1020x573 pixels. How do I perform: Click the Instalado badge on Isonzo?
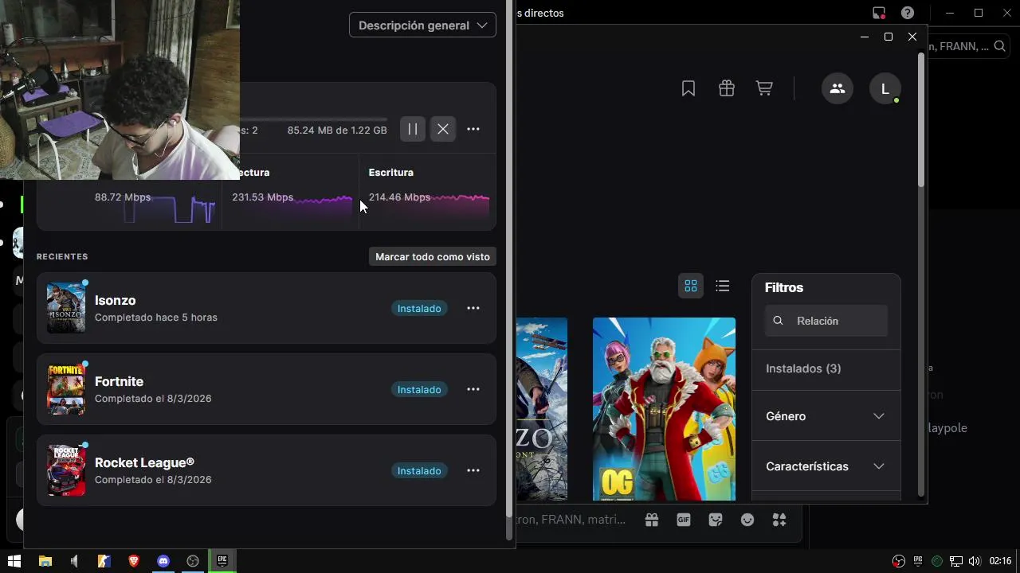419,308
